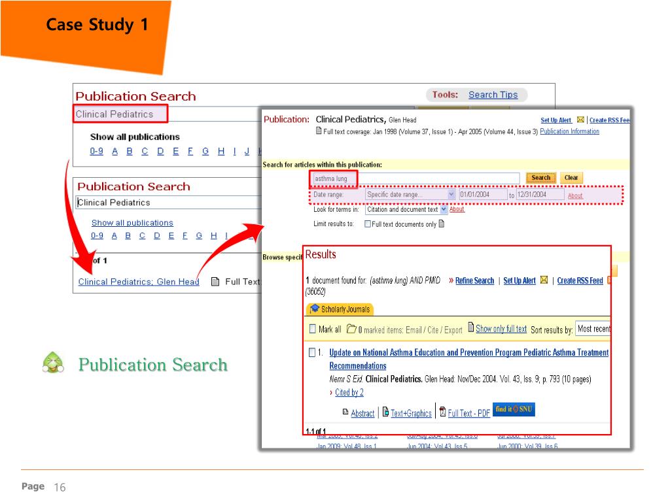Click the Create RSS Feed link in Results
Screen dimensions: 670x502
pos(580,280)
